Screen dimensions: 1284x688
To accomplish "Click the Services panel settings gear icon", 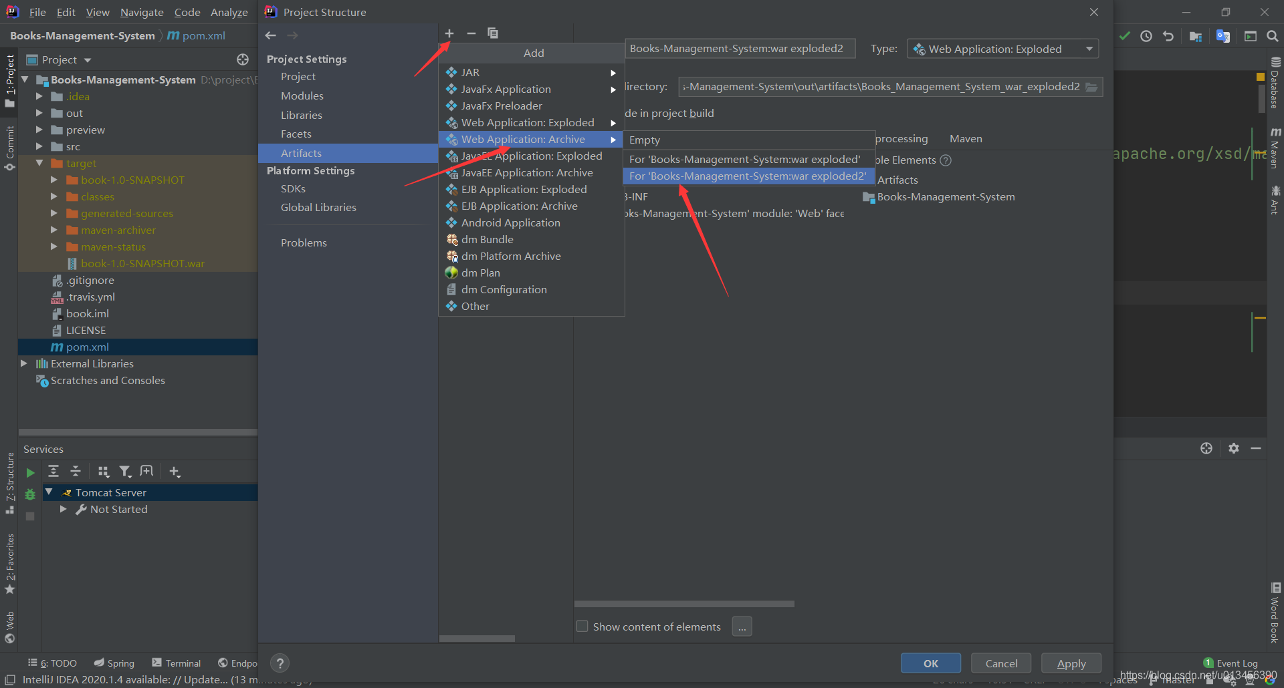I will [x=1234, y=448].
